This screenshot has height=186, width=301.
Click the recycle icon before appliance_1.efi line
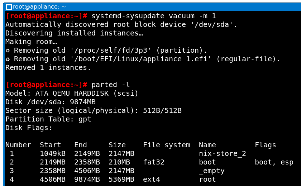point(8,59)
